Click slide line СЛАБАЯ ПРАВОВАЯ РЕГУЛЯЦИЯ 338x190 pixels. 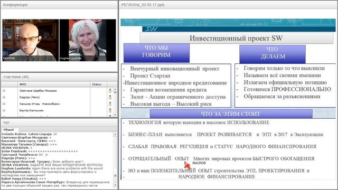pos(222,147)
